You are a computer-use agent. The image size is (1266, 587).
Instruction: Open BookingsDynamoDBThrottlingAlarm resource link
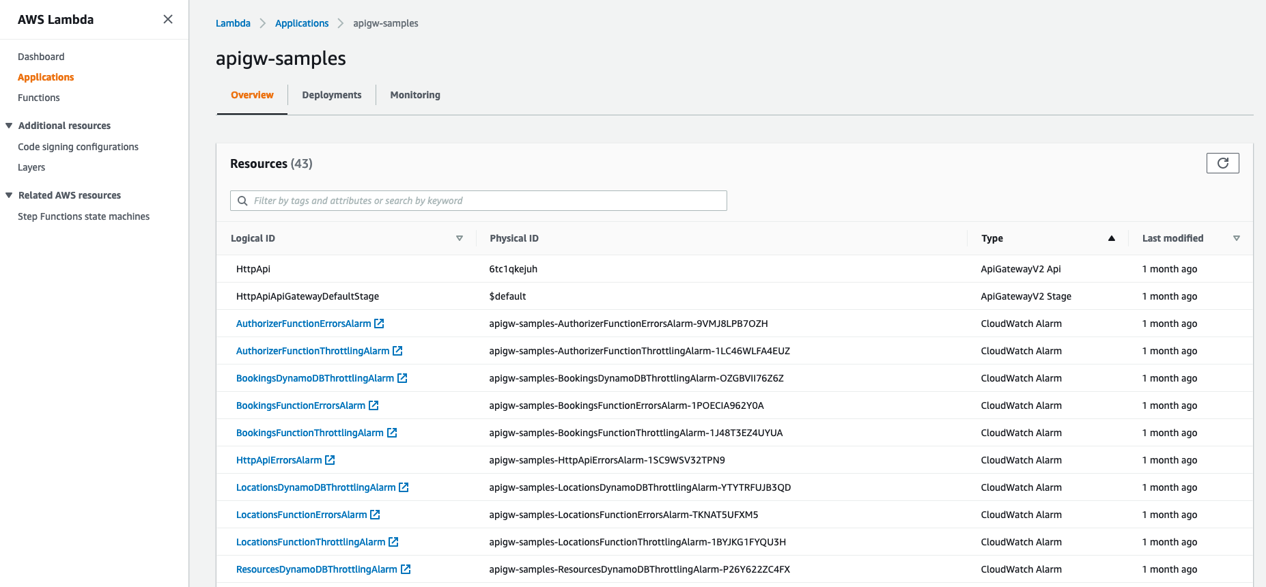point(315,378)
